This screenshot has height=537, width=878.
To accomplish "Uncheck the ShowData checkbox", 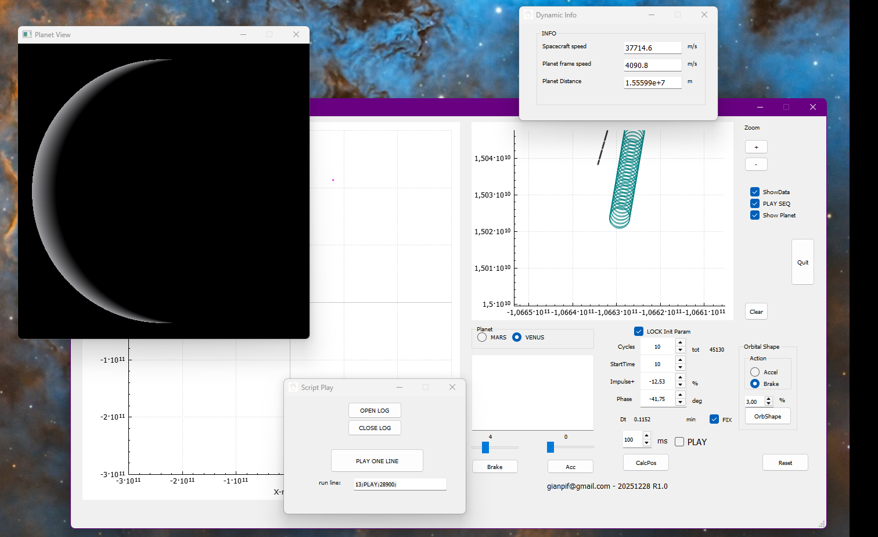I will click(755, 192).
